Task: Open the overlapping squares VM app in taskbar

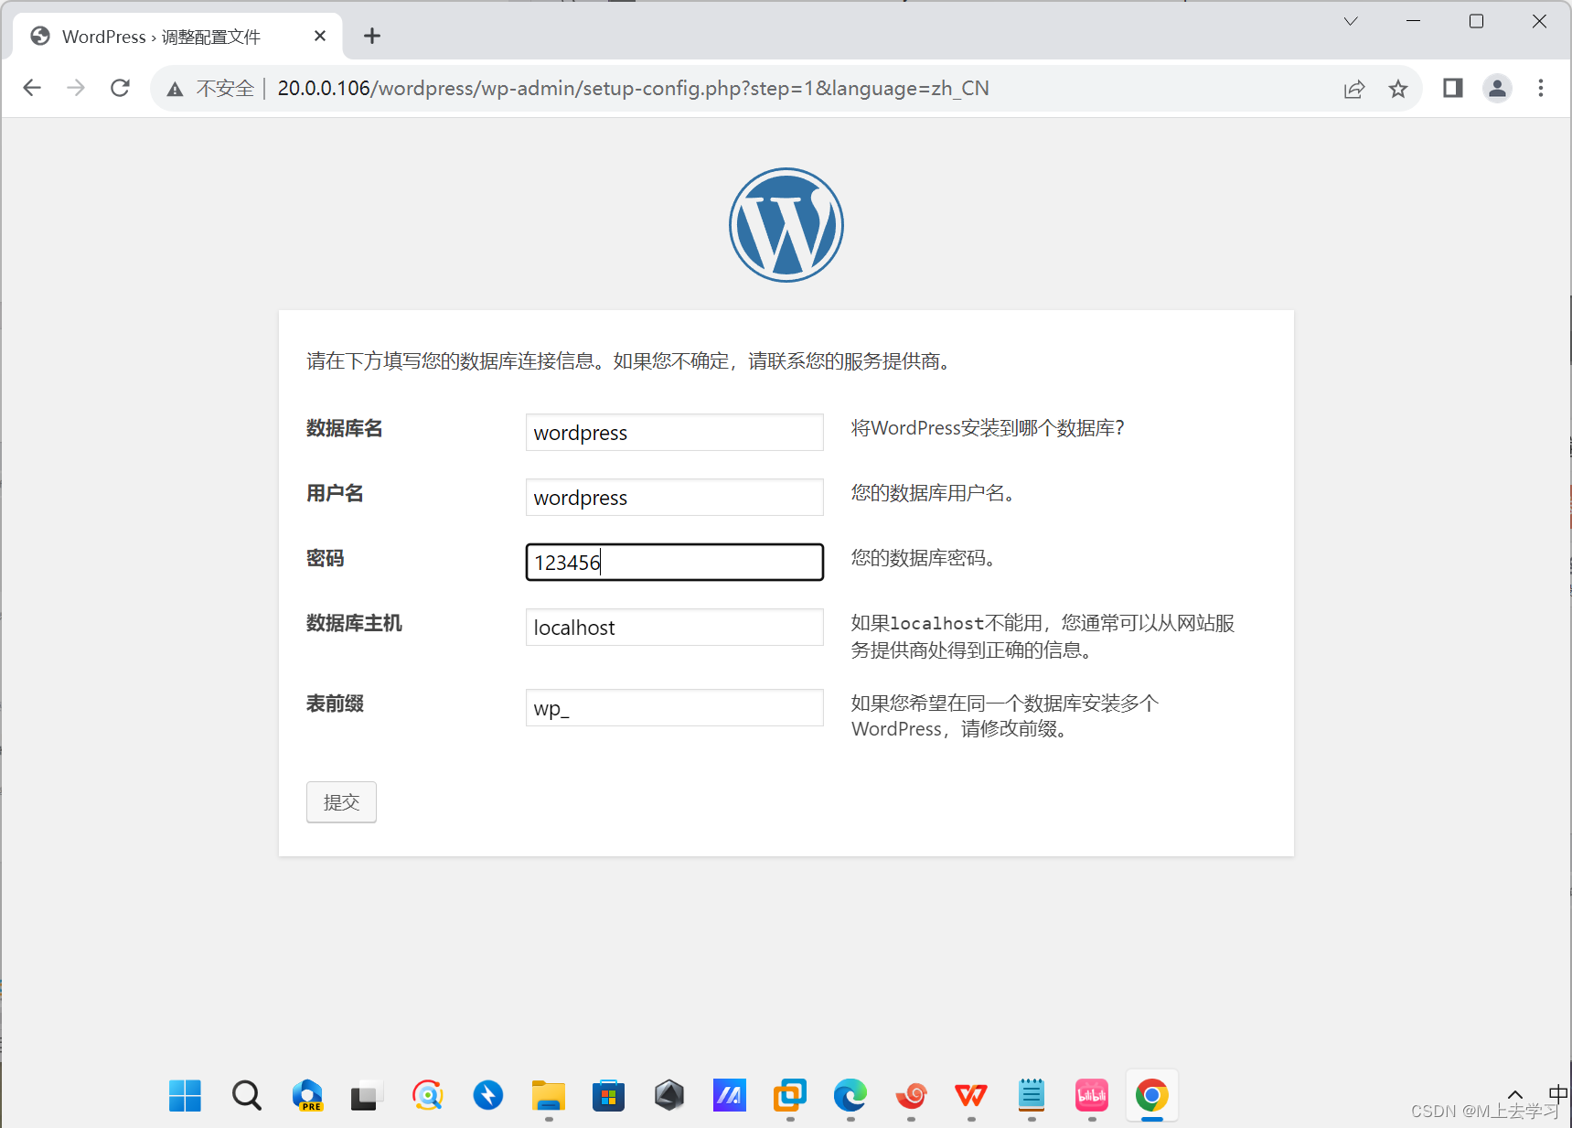Action: coord(790,1095)
